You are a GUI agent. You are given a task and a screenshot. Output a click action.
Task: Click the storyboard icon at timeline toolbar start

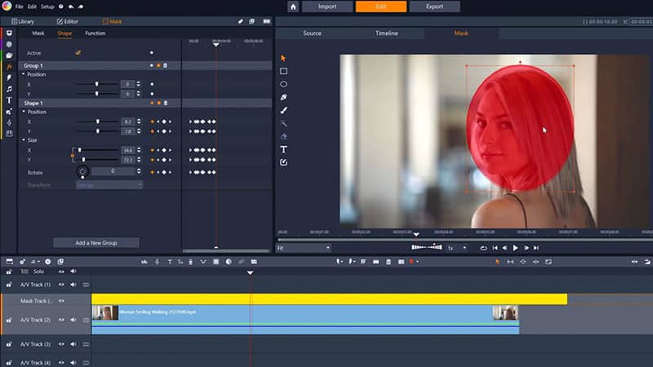pos(9,262)
